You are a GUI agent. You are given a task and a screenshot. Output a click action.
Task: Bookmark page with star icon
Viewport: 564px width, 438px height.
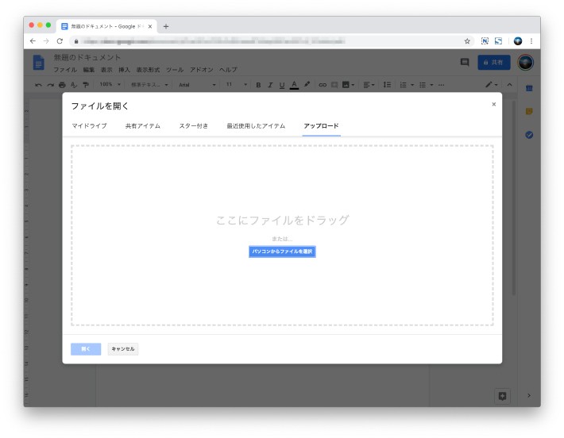(x=467, y=41)
